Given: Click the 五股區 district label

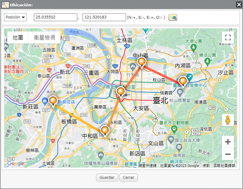Looking at the screenshot, I should tap(49, 50).
